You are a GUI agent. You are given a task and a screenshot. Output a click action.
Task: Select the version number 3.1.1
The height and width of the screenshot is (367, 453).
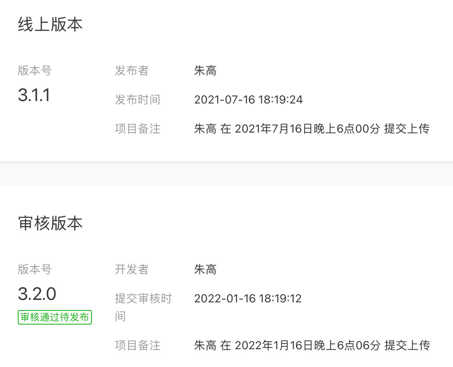coord(34,95)
